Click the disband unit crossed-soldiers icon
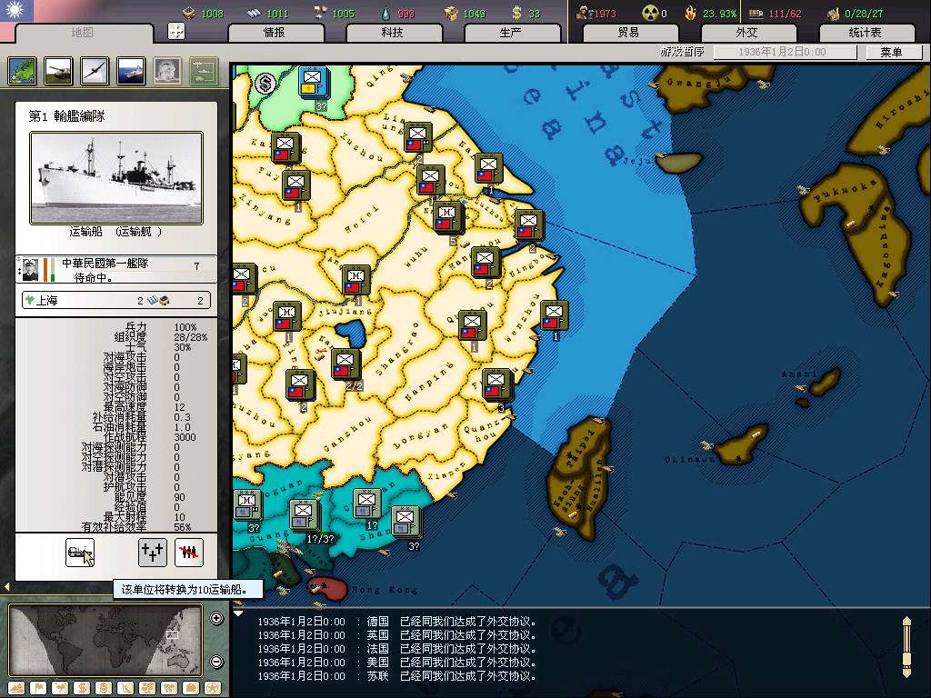The image size is (931, 698). click(188, 552)
